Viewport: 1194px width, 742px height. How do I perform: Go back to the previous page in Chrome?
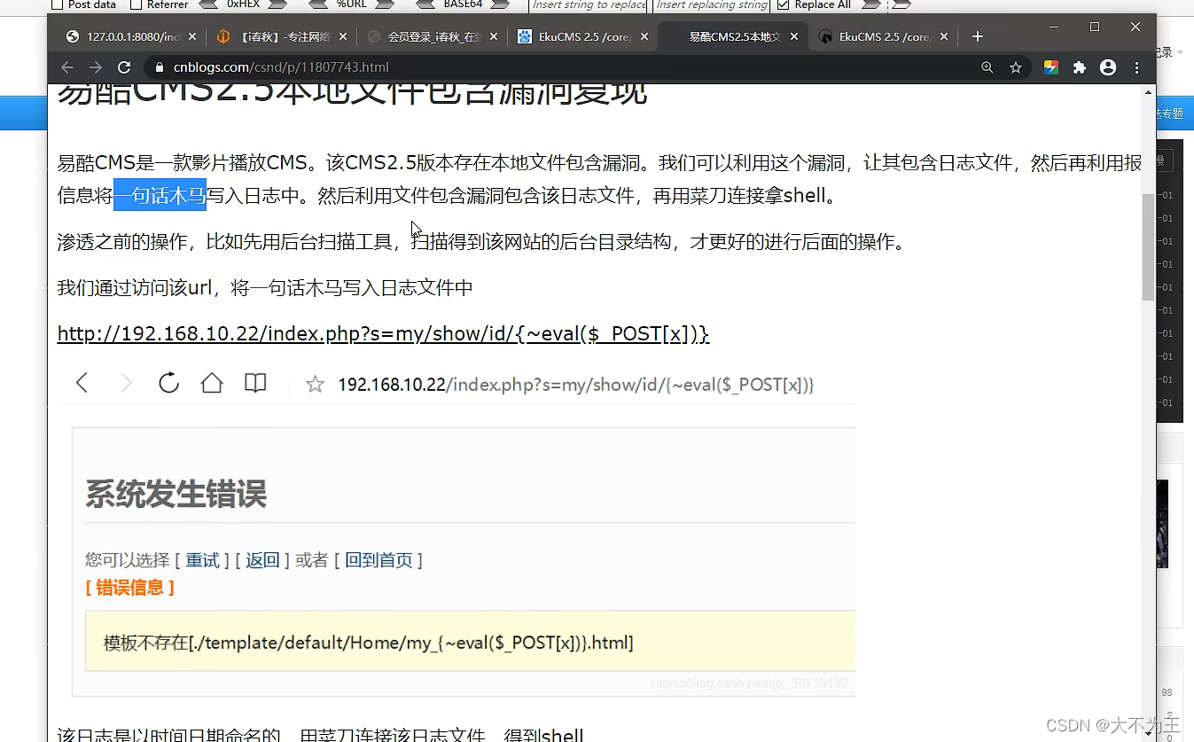pyautogui.click(x=67, y=67)
